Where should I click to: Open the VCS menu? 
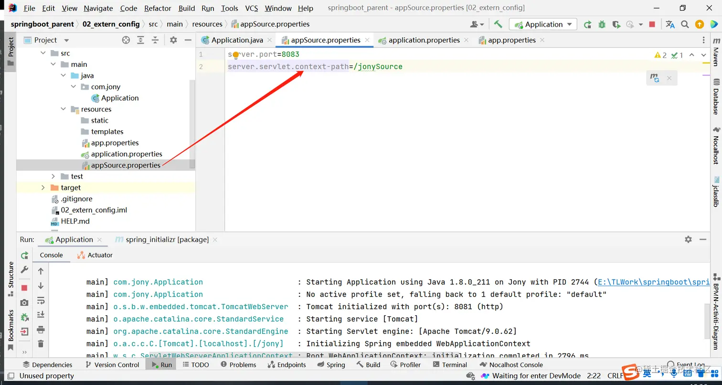coord(252,8)
